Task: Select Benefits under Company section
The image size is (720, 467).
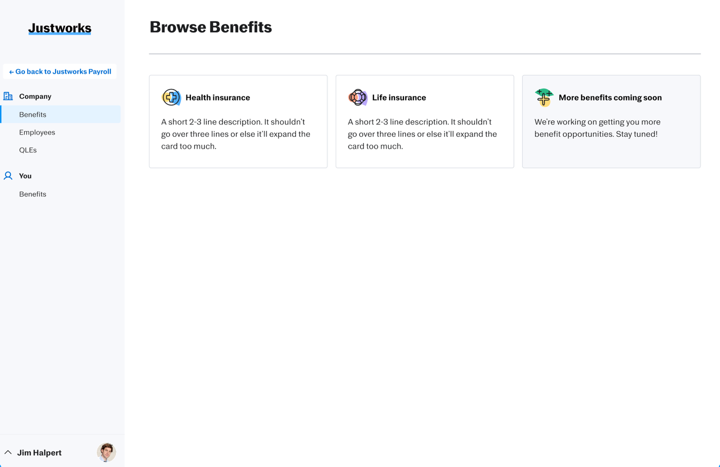Action: pos(60,114)
